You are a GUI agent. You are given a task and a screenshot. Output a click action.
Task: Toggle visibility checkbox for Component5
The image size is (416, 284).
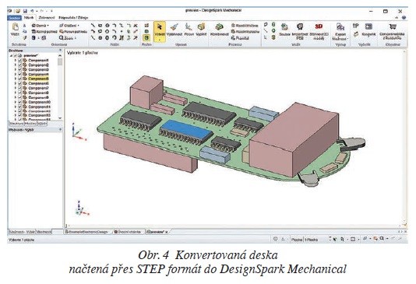tap(20, 79)
